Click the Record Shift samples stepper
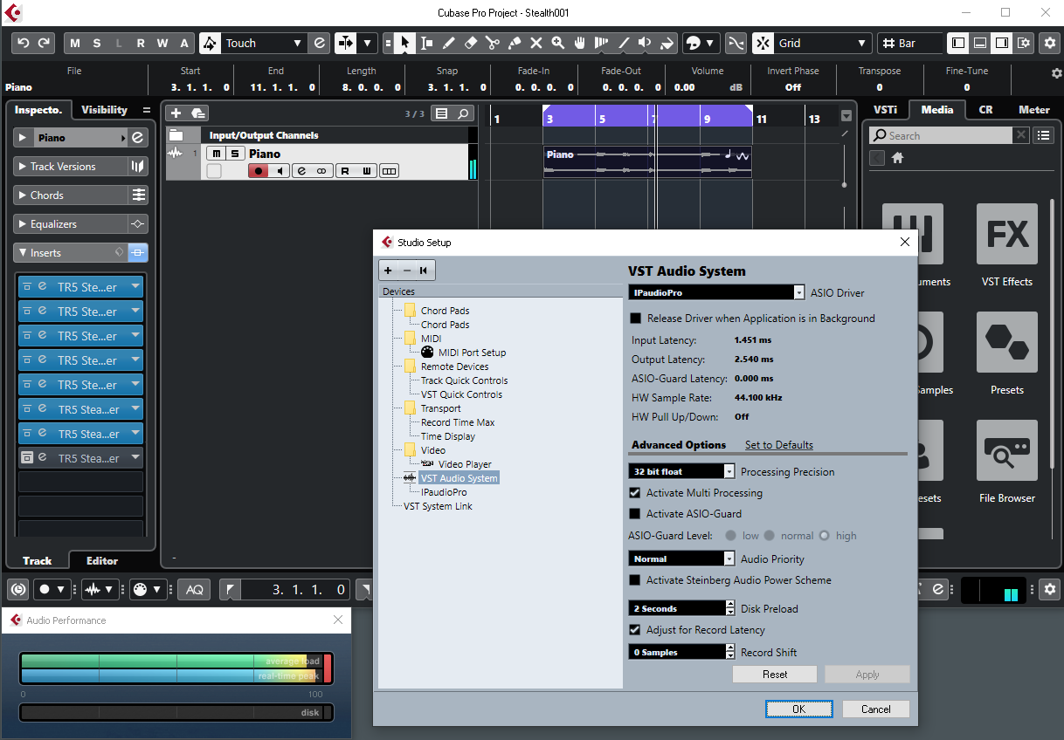 click(x=730, y=653)
